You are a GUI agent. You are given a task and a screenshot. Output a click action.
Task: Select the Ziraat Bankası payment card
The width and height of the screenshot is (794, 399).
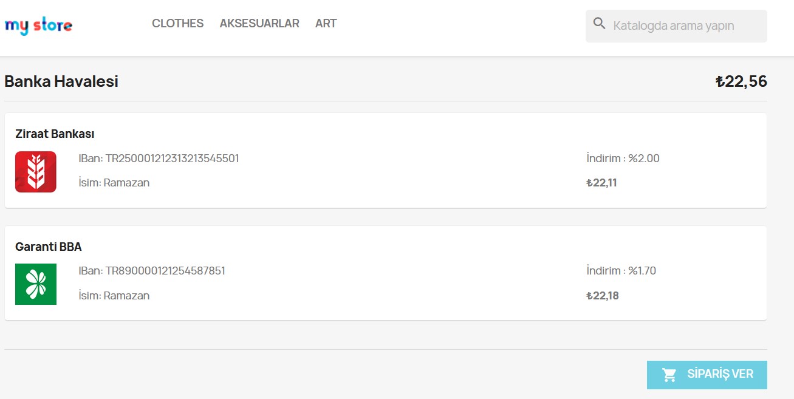click(386, 161)
